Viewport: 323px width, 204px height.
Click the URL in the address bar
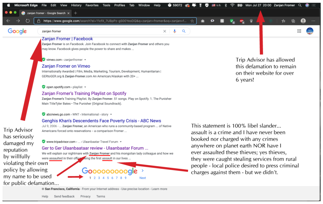point(115,21)
